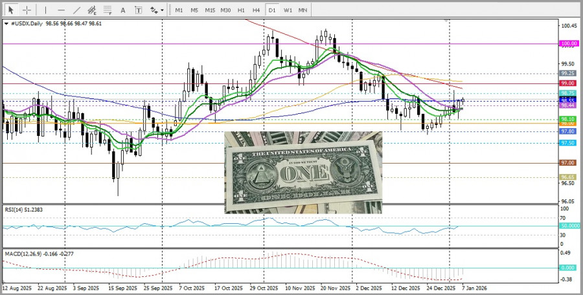Activate the Crosshair tool
Viewport: 583px width, 295px height.
pyautogui.click(x=27, y=10)
